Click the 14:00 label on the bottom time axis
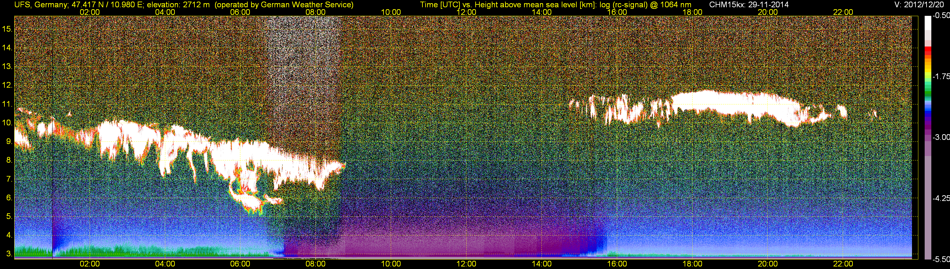 tap(542, 264)
